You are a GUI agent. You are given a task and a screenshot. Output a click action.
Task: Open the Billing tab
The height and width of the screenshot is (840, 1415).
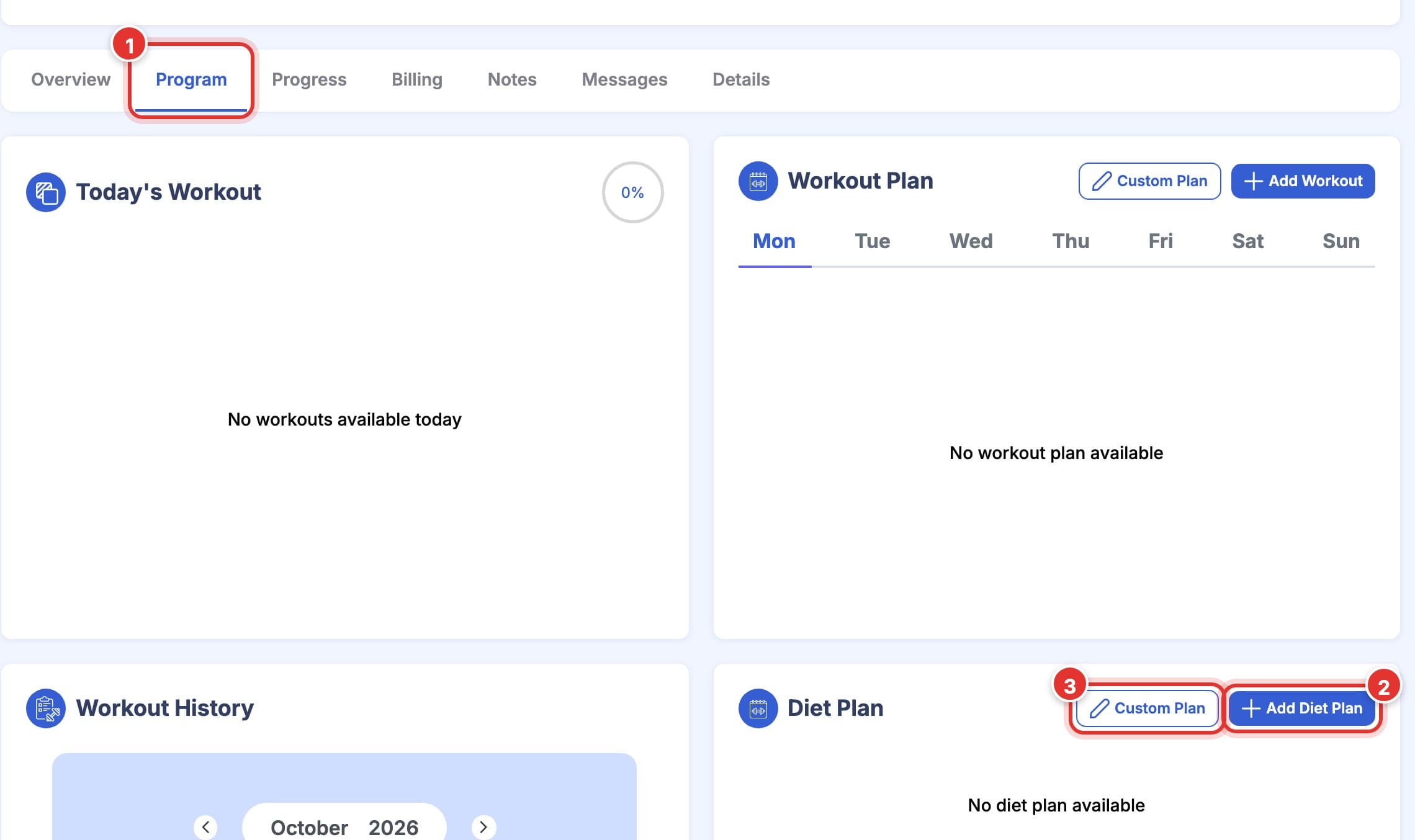point(417,79)
